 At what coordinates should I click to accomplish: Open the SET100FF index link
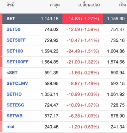point(17,62)
